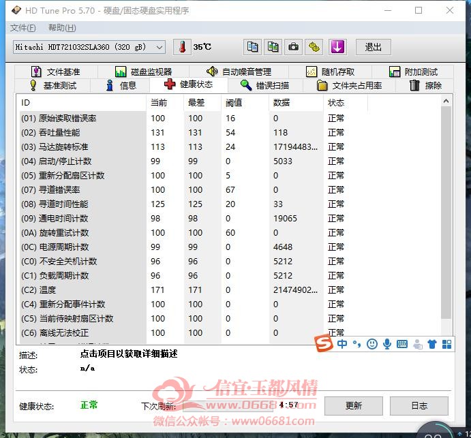Image resolution: width=471 pixels, height=438 pixels.
Task: Switch to the 错误扫描 tab
Action: (x=265, y=86)
